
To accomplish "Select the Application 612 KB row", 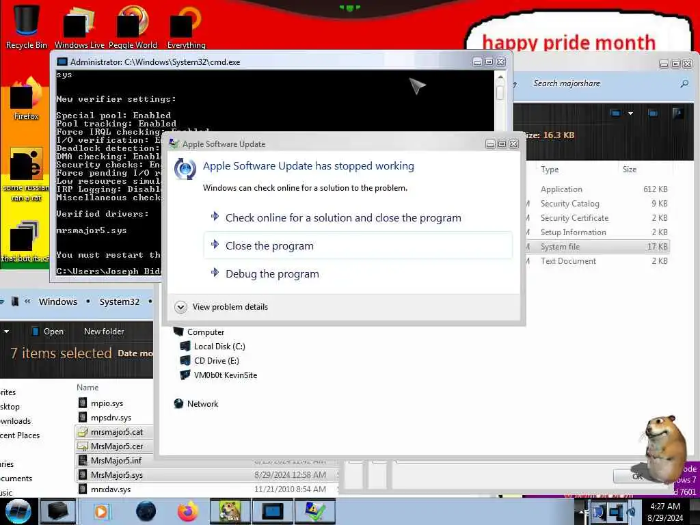I will tap(598, 189).
